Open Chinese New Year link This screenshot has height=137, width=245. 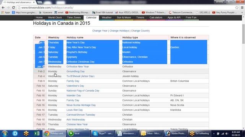pyautogui.click(x=77, y=124)
